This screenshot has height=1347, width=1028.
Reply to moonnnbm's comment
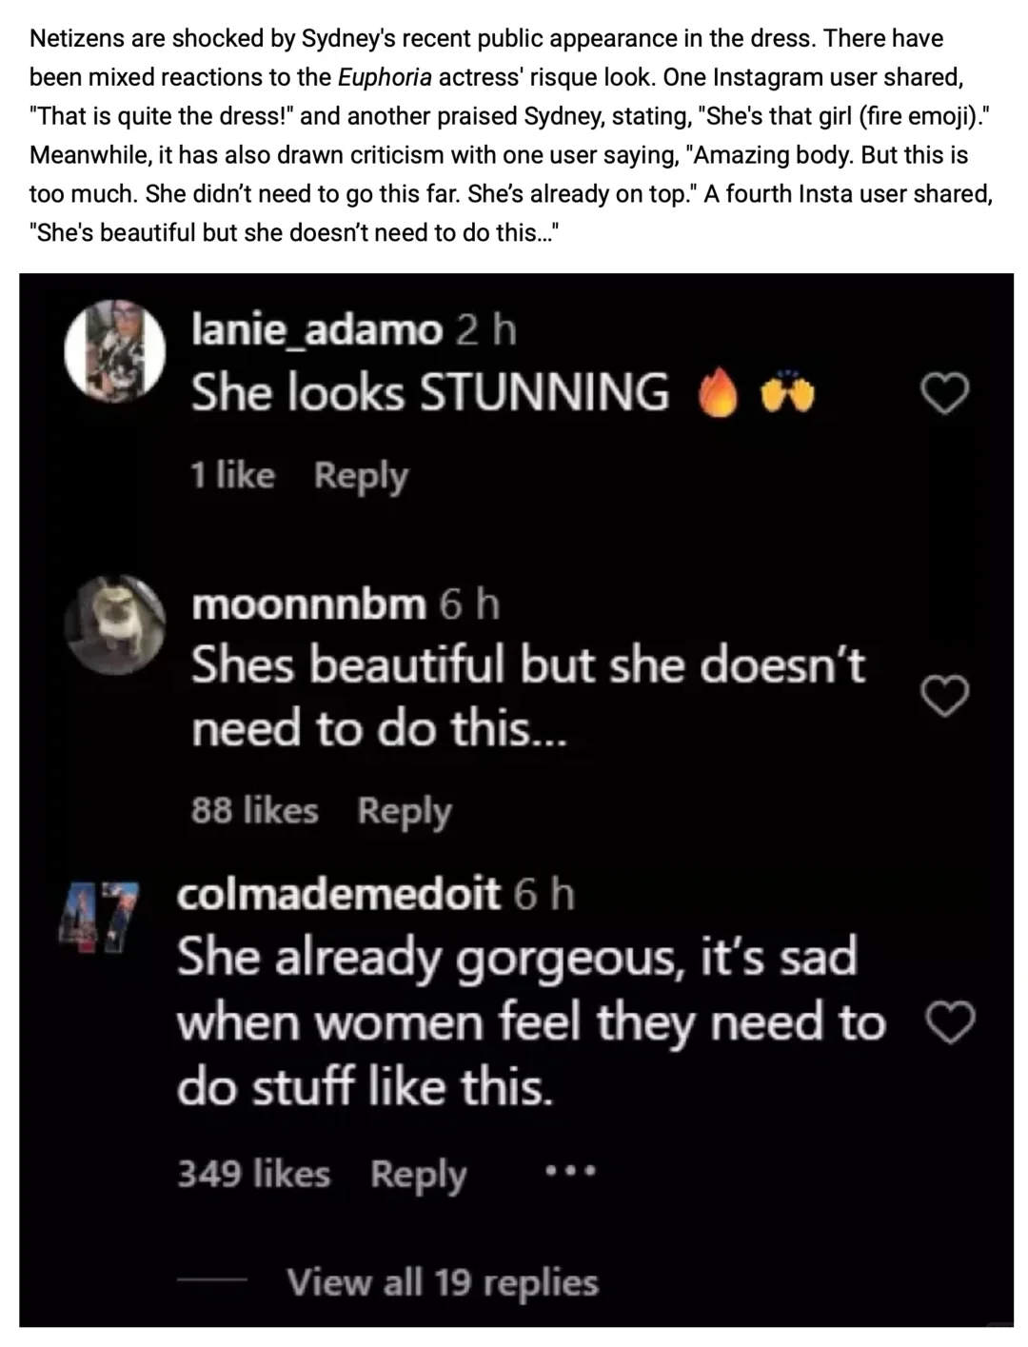(x=405, y=811)
